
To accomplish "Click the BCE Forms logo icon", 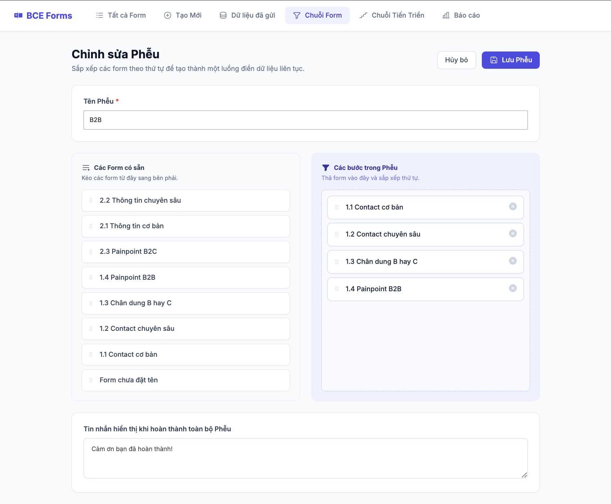I will (18, 15).
